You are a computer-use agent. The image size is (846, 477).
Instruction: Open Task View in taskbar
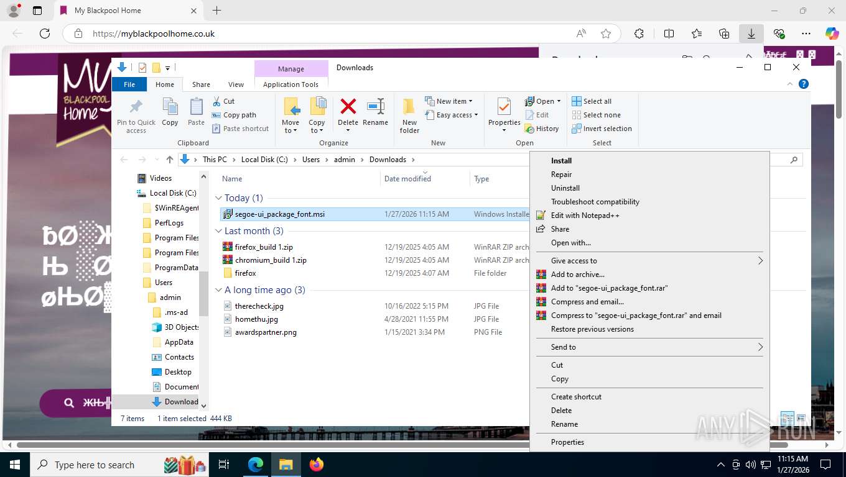(224, 465)
